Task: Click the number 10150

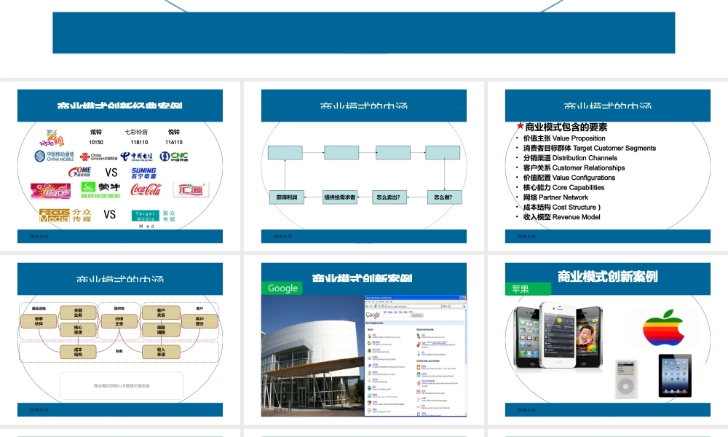Action: point(96,142)
